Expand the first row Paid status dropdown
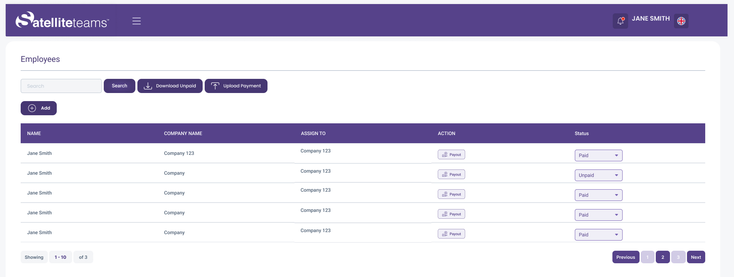The image size is (734, 277). (598, 155)
